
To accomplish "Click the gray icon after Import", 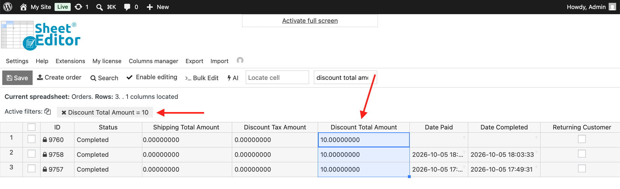I will pyautogui.click(x=240, y=60).
